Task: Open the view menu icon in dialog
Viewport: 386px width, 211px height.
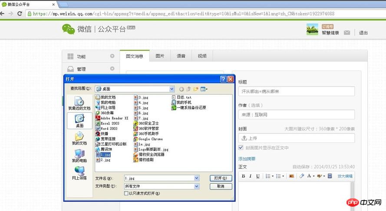Action: [204, 89]
